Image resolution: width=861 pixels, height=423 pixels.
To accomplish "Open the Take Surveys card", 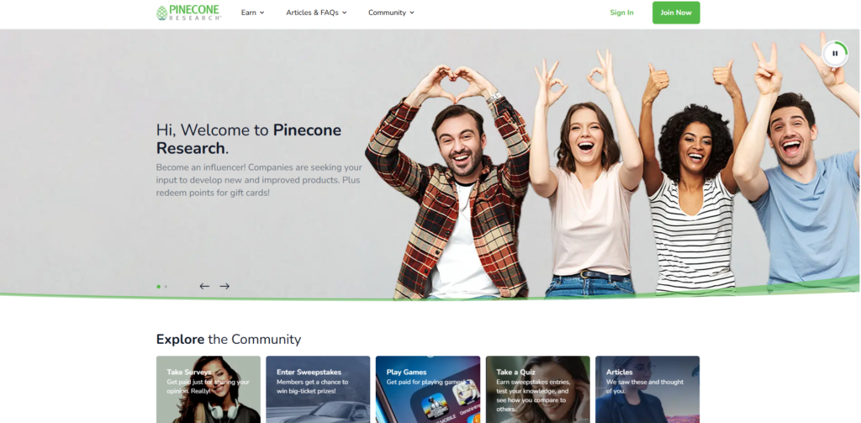I will click(x=209, y=389).
